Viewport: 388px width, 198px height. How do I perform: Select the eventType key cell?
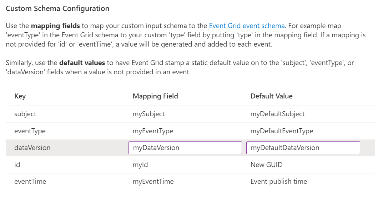click(x=30, y=131)
